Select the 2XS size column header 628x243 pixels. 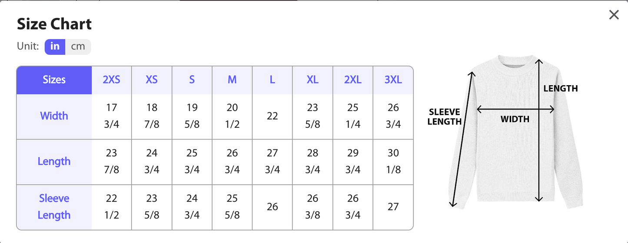112,80
